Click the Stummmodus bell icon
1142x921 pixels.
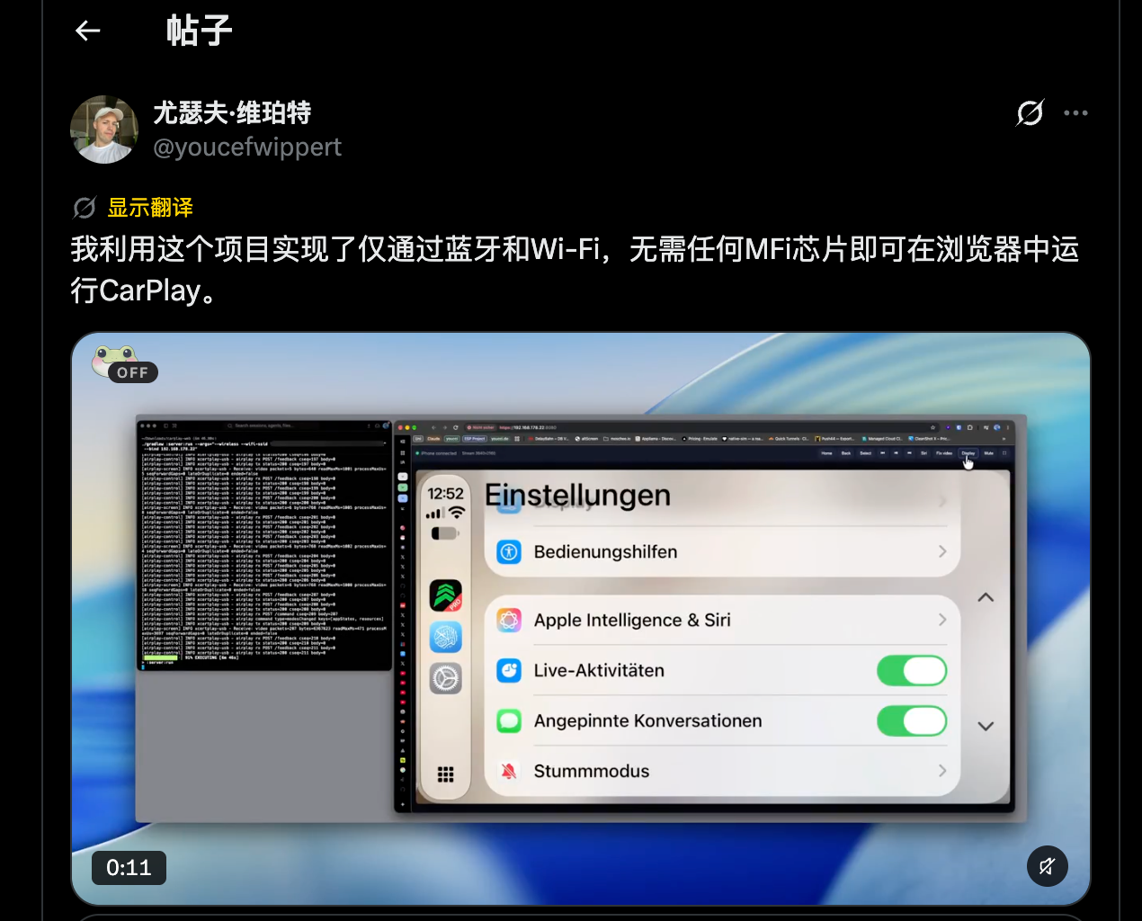pos(509,771)
